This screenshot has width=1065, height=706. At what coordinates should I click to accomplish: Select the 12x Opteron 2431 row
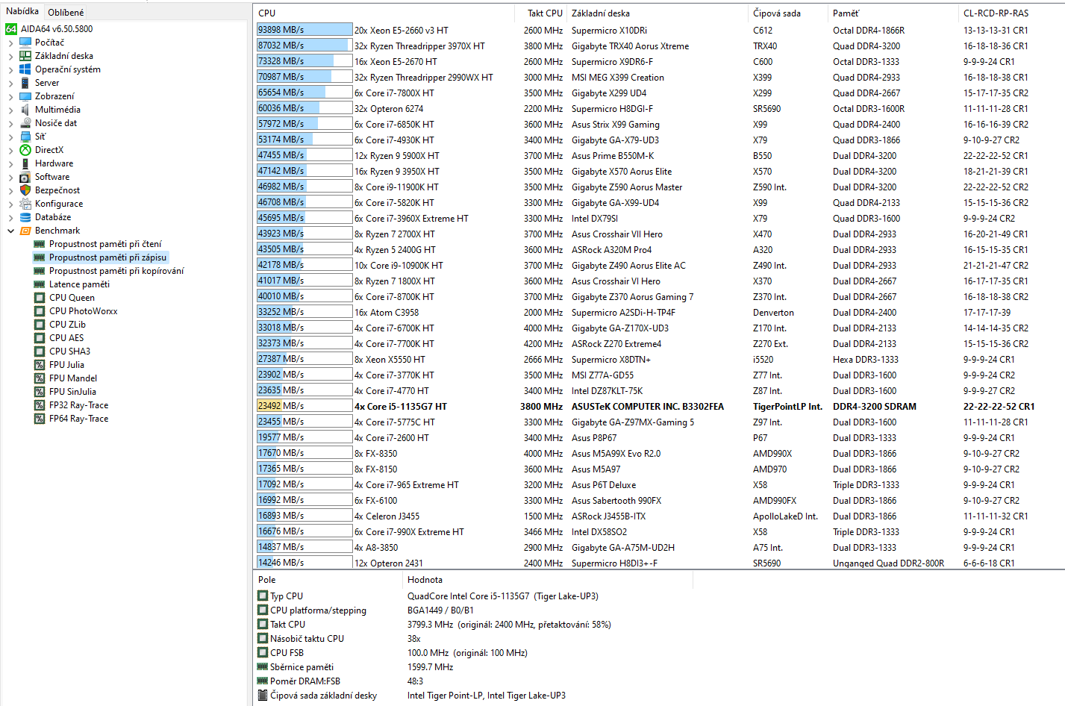[659, 563]
